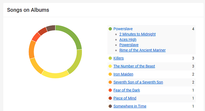This screenshot has width=205, height=111.
Task: Click the brown Somewhere in Time dot
Action: tap(110, 106)
